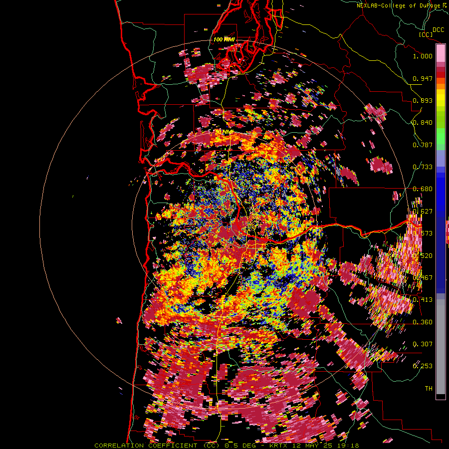Select the 0.680 scale value
This screenshot has width=449, height=449.
pos(423,189)
